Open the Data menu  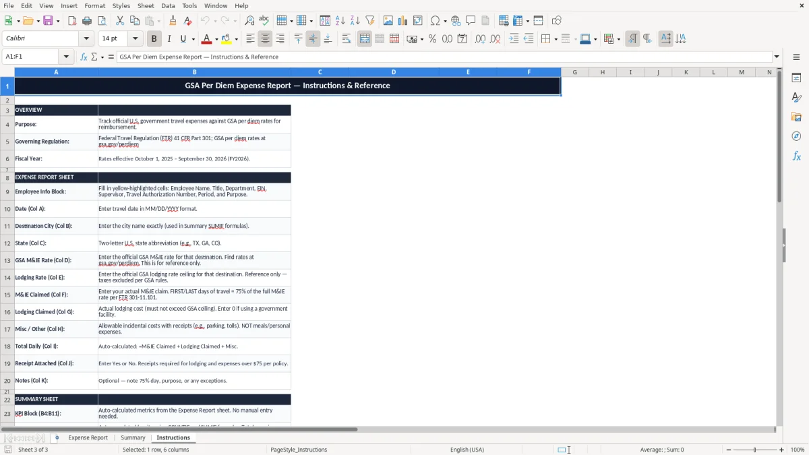tap(168, 5)
